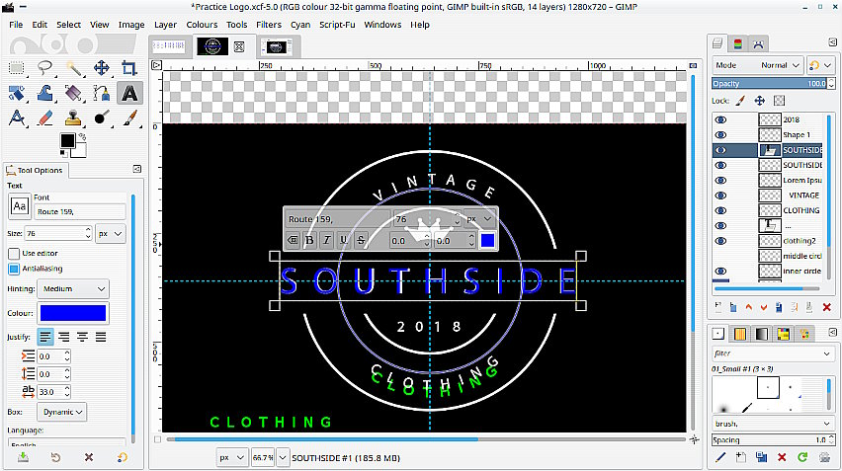The width and height of the screenshot is (842, 471).
Task: Select the Eraser tool
Action: pos(44,118)
